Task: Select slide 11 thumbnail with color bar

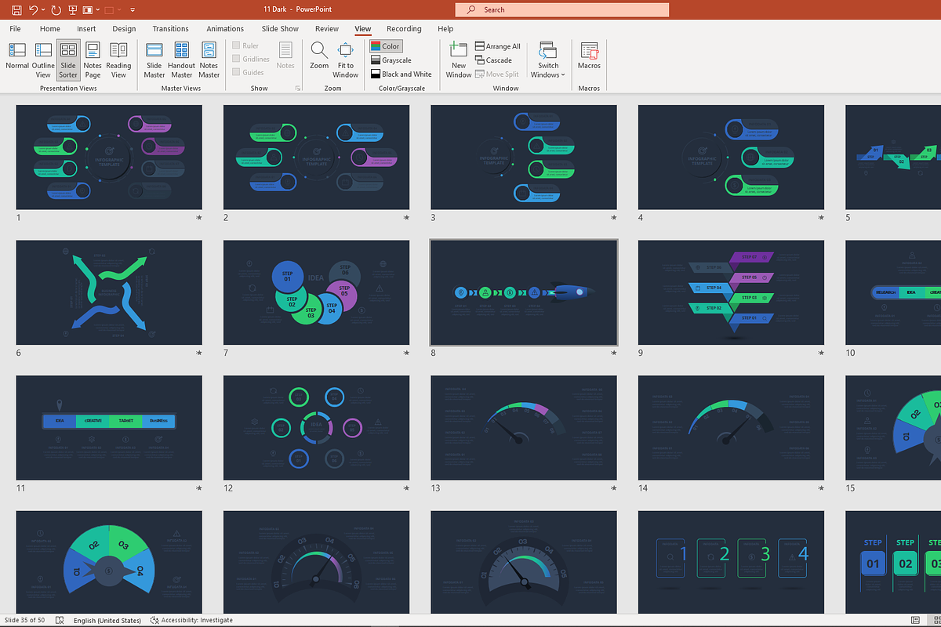Action: coord(109,428)
